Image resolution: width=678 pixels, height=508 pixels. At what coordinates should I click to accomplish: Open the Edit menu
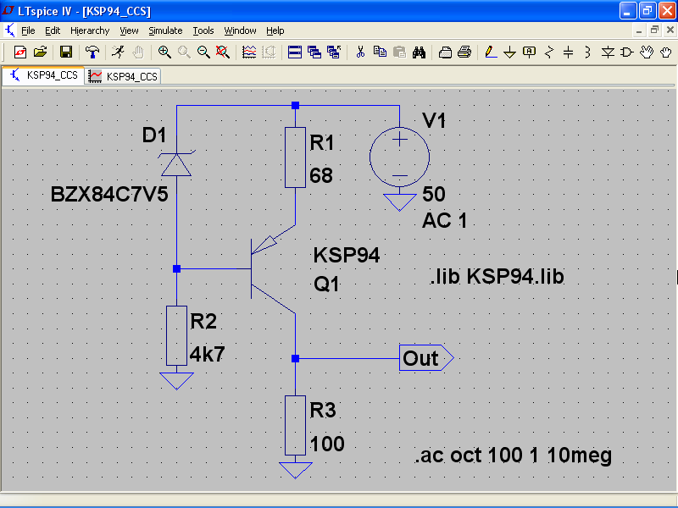[x=53, y=30]
